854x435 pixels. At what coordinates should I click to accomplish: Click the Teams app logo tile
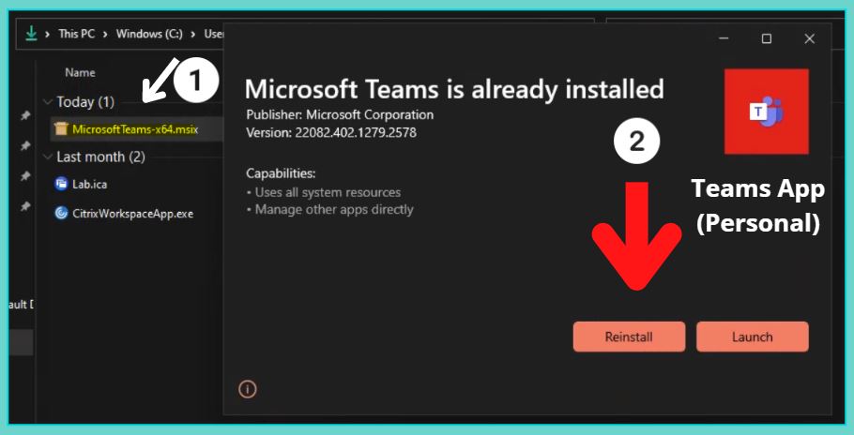767,112
